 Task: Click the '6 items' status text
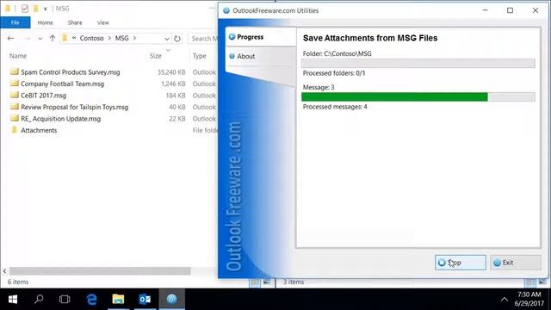[18, 282]
